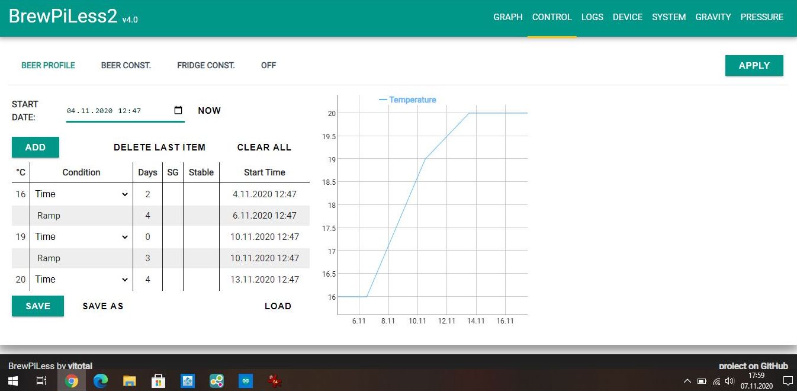The image size is (797, 391).
Task: Open the PRESSURE page
Action: click(x=762, y=17)
